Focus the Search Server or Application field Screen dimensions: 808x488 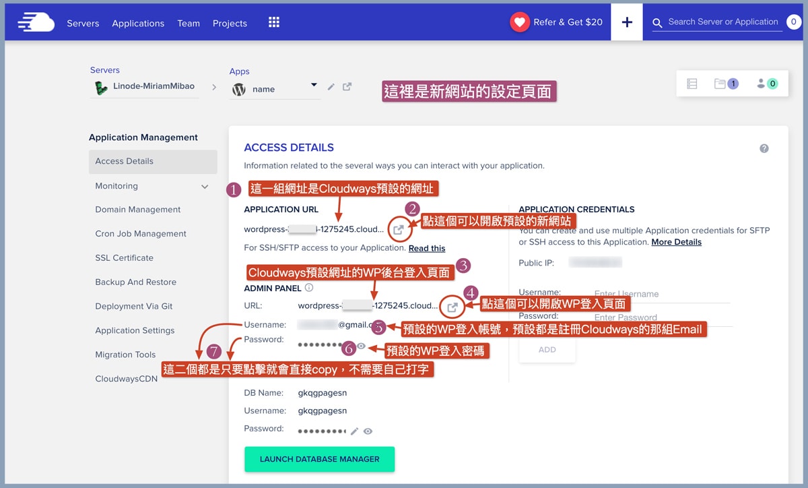(722, 22)
